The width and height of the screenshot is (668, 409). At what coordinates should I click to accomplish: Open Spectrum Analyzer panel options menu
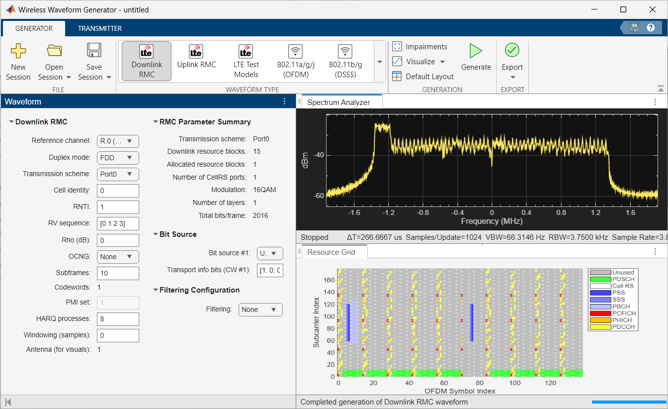tap(655, 102)
